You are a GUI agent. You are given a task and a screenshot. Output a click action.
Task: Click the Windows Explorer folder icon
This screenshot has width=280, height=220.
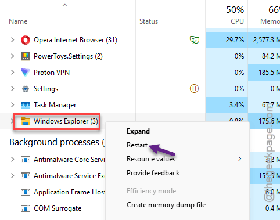pyautogui.click(x=26, y=121)
